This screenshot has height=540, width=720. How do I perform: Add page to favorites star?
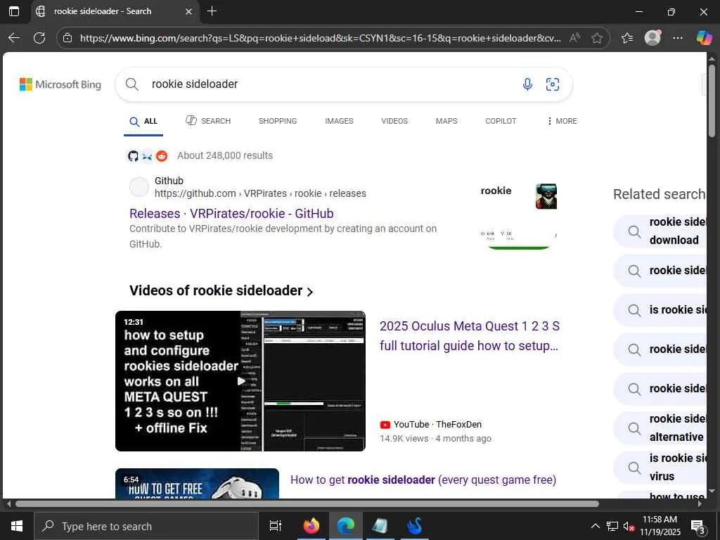point(597,38)
